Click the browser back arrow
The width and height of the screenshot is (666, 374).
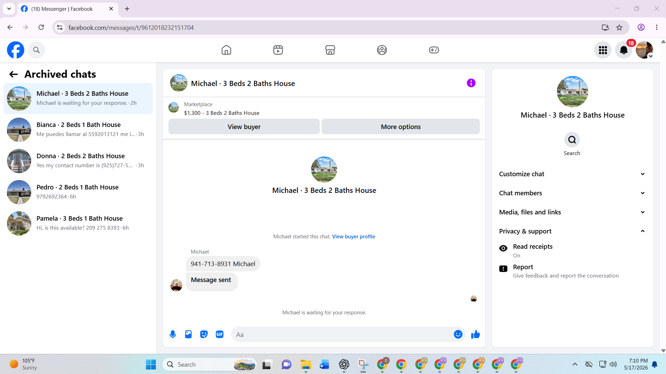[x=10, y=27]
